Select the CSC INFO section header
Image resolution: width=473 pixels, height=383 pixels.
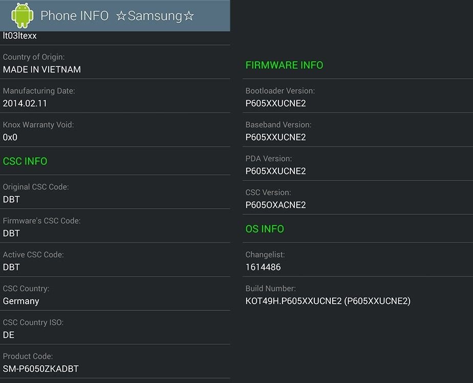[x=25, y=161]
